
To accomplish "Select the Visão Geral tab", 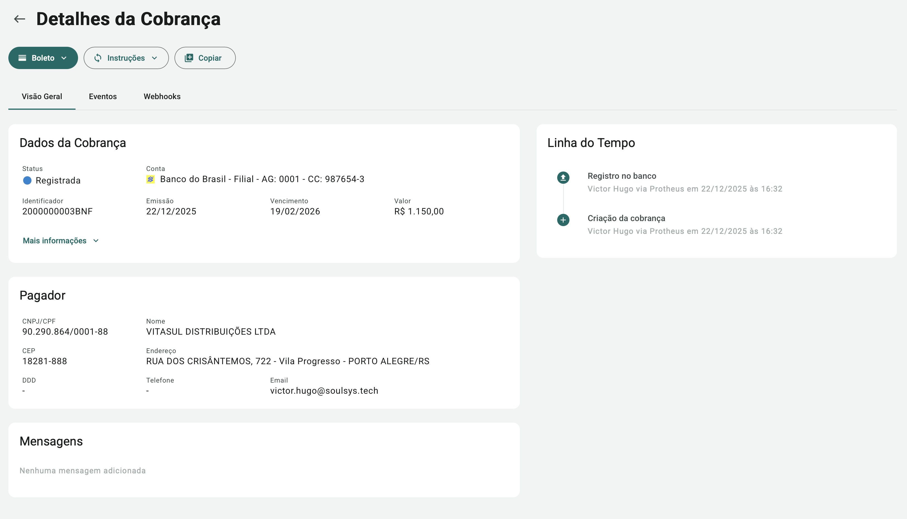I will (42, 97).
